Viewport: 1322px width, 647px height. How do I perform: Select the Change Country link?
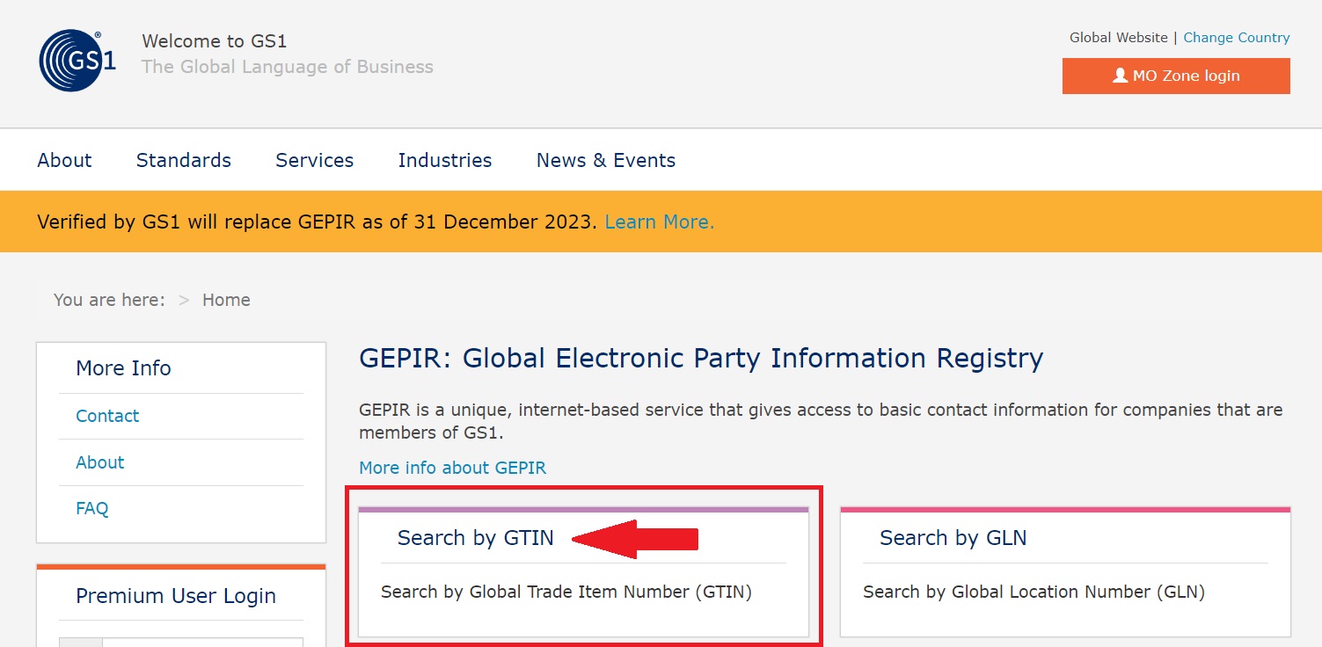[1236, 38]
